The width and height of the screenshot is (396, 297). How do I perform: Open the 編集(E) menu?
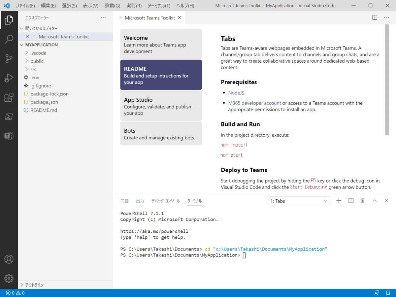(48, 6)
